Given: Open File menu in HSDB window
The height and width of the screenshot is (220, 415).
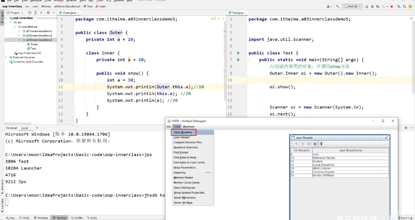Looking at the screenshot, I should click(169, 127).
